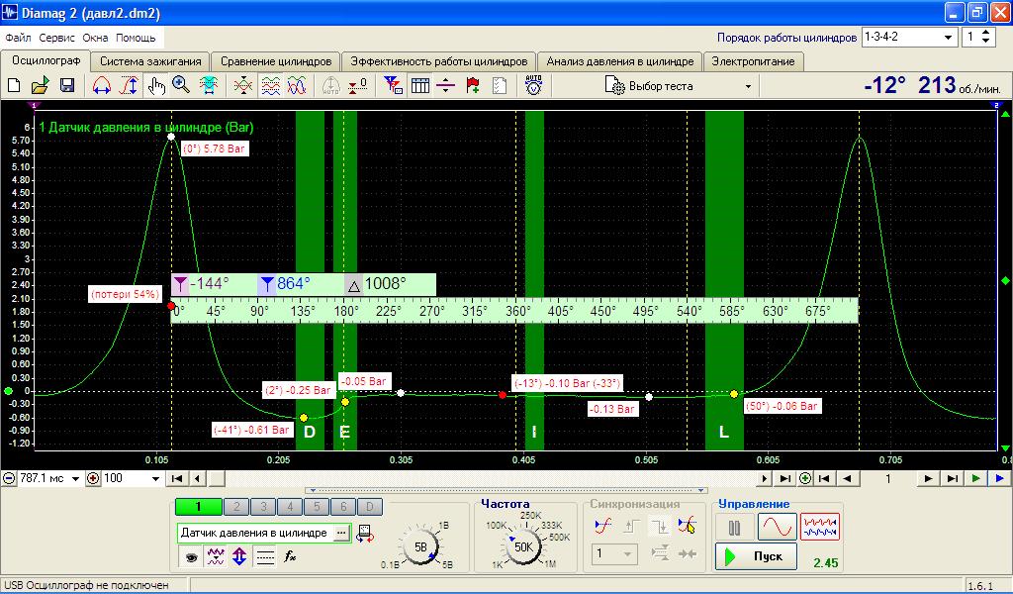Open the filter markers funnel icon
The width and height of the screenshot is (1013, 594).
click(394, 85)
